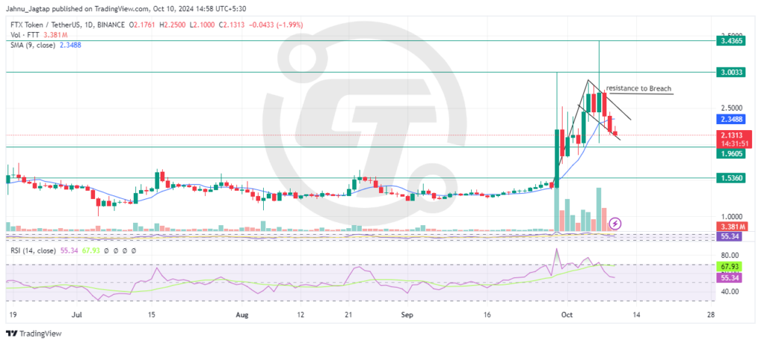Click the 'Jul' label on the date axis

(x=77, y=315)
